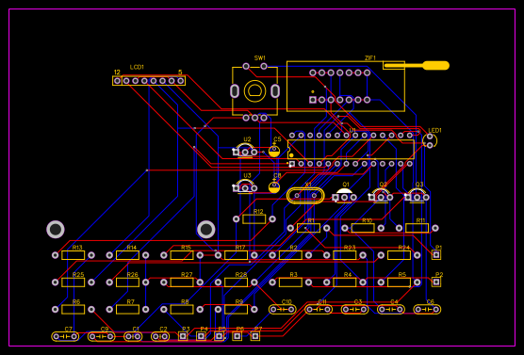Select resistor R28 body
Viewport: 524px width, 355px height.
[x=236, y=282]
